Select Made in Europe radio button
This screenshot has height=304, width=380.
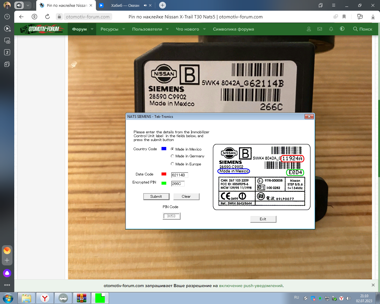(172, 164)
